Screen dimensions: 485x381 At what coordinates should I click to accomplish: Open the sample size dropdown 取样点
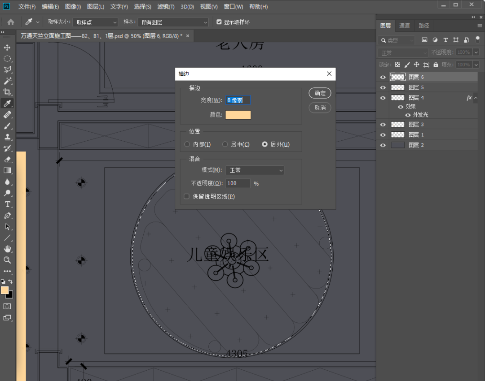[x=95, y=22]
